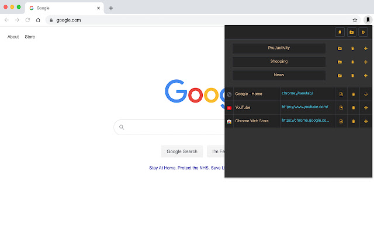Viewport: 374px width, 233px height.
Task: Select the Chrome Web Store bookmark title
Action: (x=252, y=121)
